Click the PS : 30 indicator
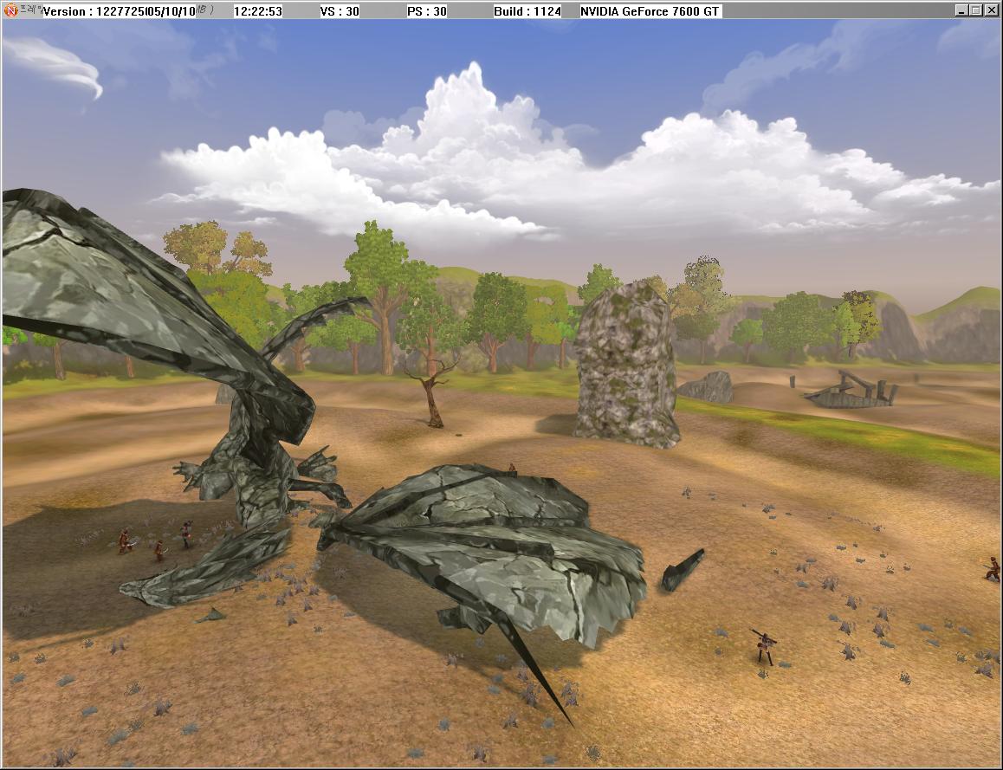The width and height of the screenshot is (1003, 770). pos(427,11)
